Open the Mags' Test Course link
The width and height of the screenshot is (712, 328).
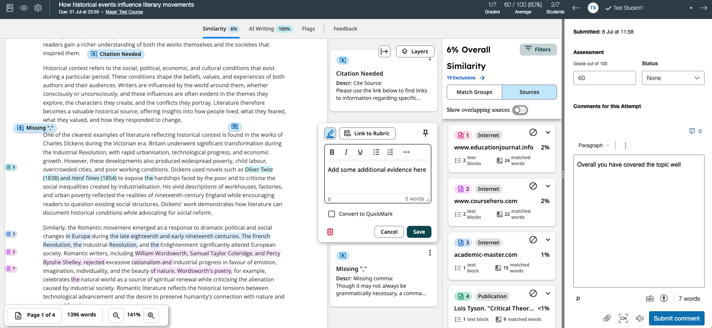[124, 12]
